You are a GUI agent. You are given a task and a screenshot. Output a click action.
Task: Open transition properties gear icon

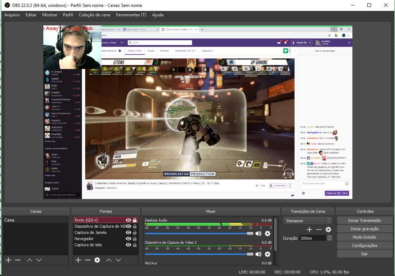(x=328, y=230)
